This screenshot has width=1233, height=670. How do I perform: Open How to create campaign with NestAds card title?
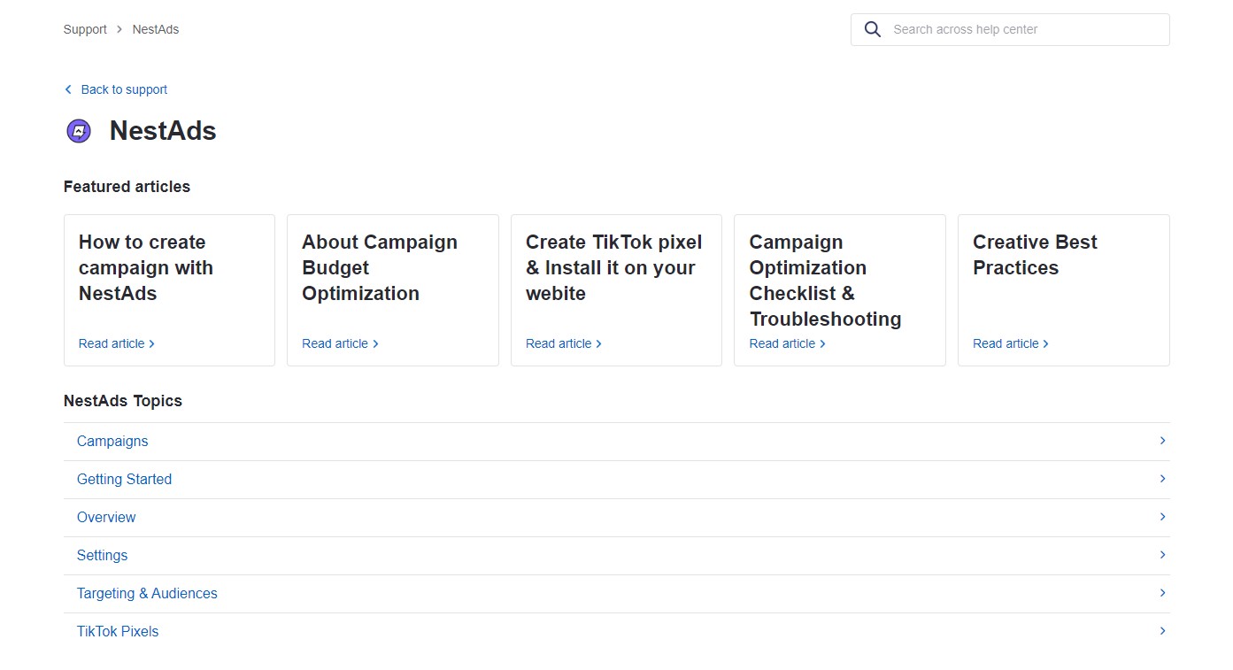click(146, 267)
